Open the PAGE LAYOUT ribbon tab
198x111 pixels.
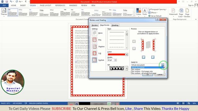45,6
